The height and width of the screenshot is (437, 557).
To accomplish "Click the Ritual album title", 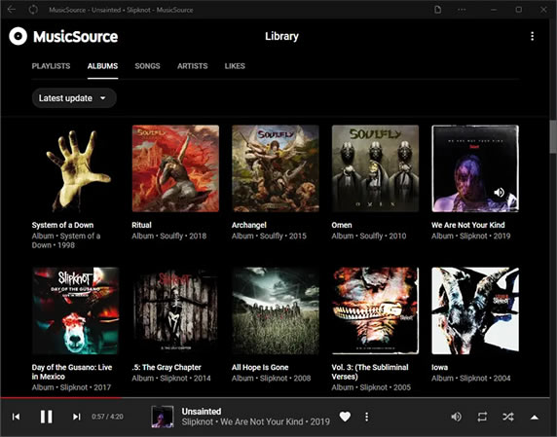I will click(141, 225).
